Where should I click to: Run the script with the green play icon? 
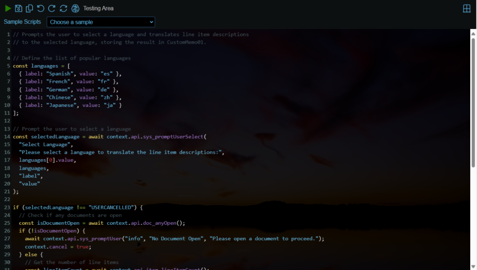8,8
